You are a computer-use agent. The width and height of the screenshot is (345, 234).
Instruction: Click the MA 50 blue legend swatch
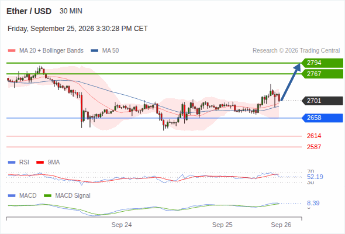(95, 51)
